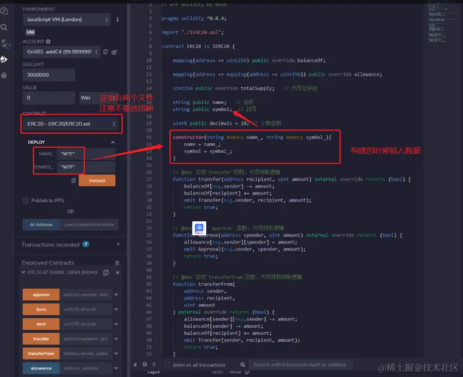This screenshot has height=377, width=463.
Task: Open the File explorer sidebar icon
Action: 4,11
